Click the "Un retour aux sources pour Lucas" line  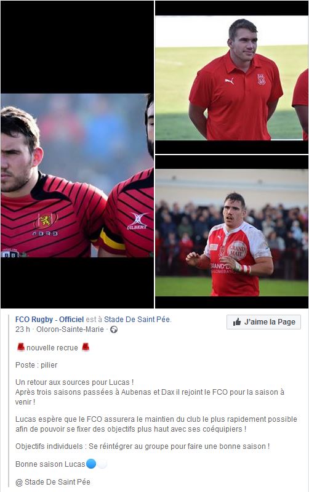click(x=74, y=382)
